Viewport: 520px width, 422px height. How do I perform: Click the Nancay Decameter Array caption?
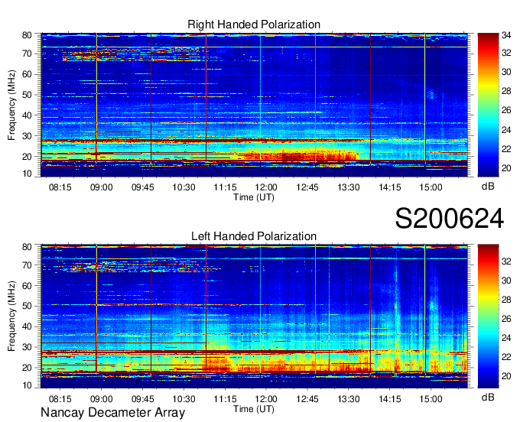tap(112, 413)
